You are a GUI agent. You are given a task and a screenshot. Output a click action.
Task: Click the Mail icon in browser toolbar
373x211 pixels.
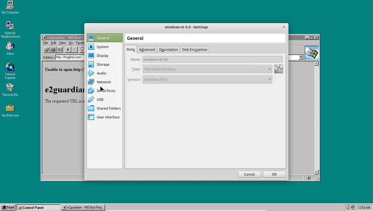click(x=60, y=50)
